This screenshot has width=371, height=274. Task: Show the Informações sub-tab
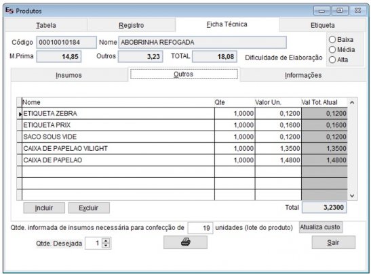(x=303, y=75)
